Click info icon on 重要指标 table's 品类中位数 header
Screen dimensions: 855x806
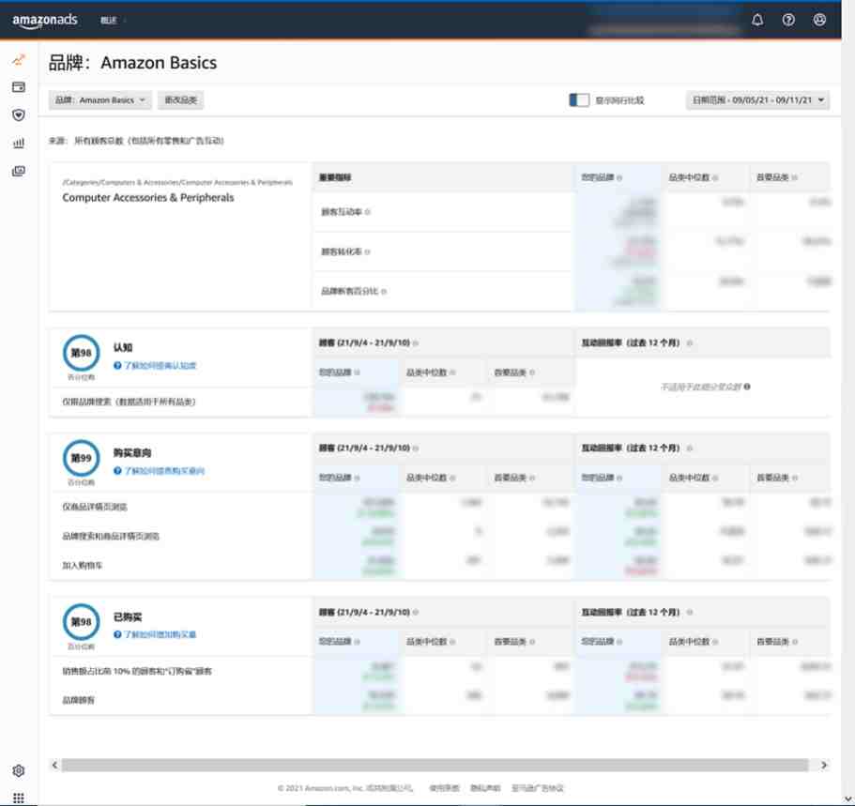pos(715,177)
